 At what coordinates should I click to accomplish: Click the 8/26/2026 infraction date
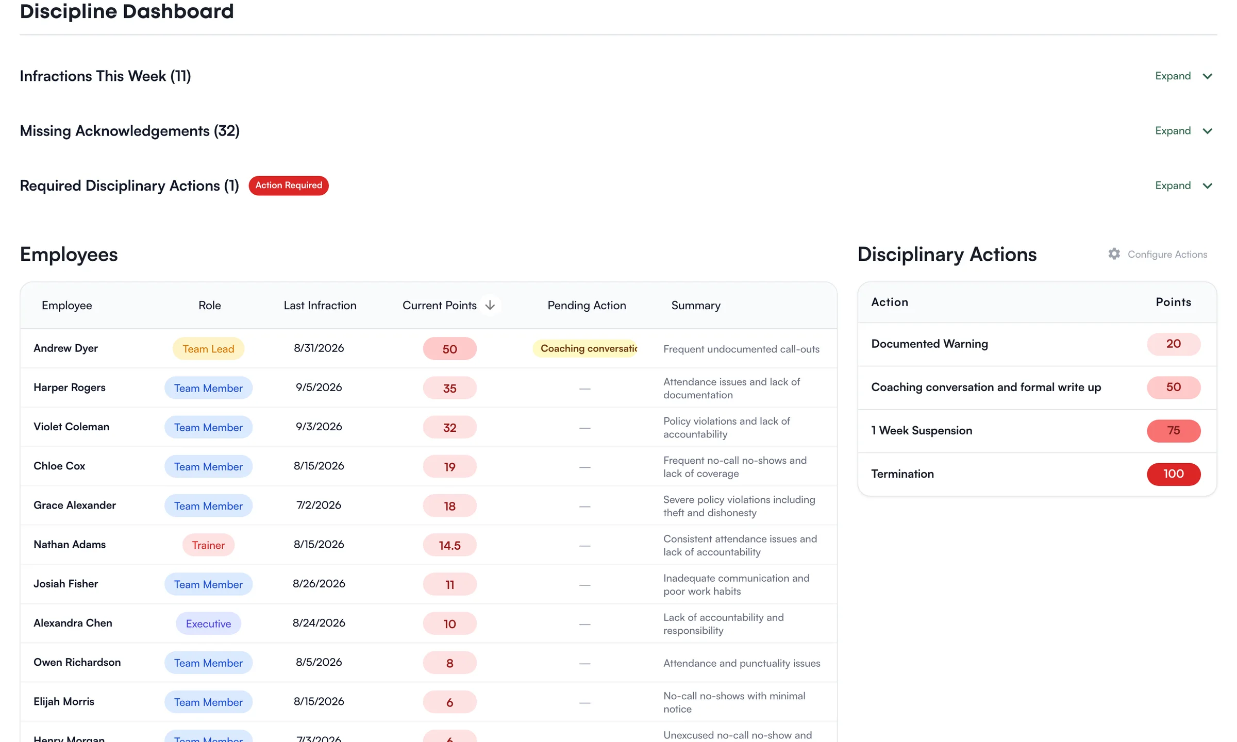319,584
